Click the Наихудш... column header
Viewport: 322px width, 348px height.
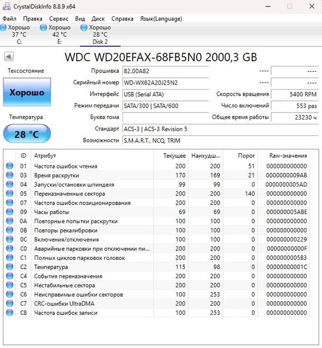(206, 155)
